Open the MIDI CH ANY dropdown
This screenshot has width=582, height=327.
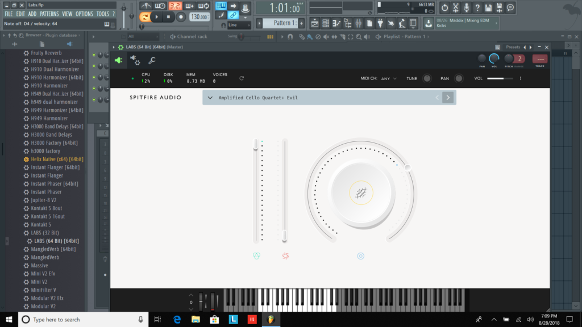(x=389, y=78)
